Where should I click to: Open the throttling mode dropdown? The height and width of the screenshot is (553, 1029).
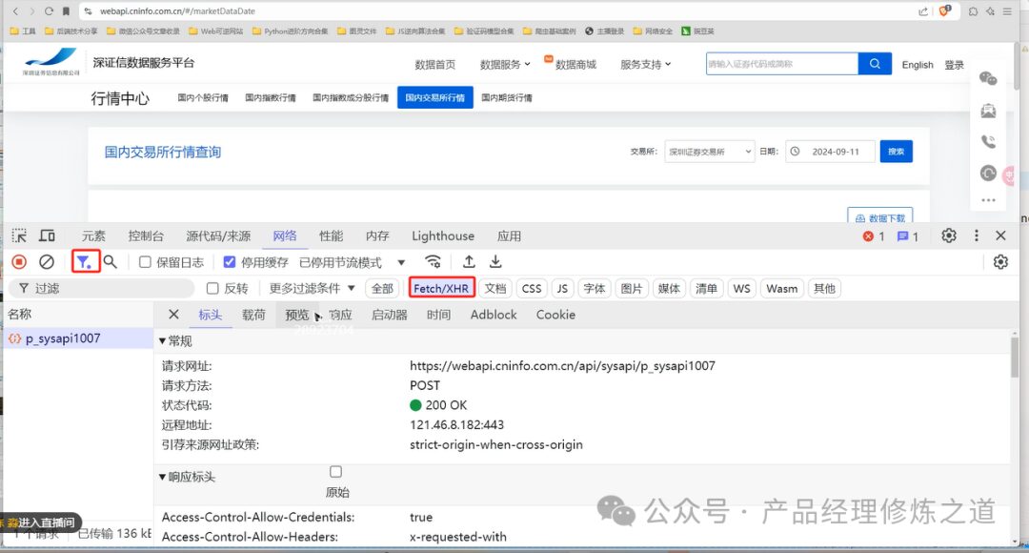[352, 262]
